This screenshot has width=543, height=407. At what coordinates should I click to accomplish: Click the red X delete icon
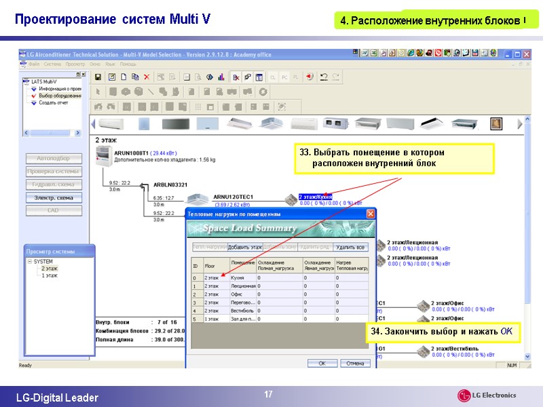(x=147, y=77)
